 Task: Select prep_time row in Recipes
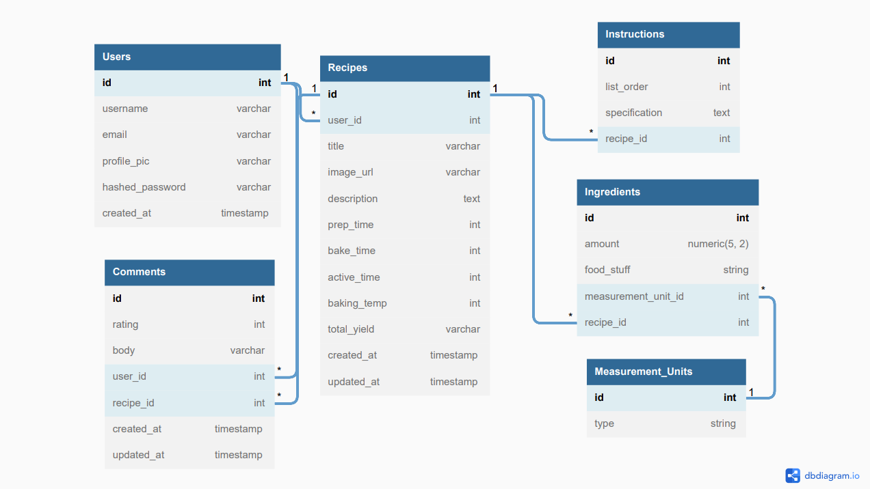click(x=405, y=225)
